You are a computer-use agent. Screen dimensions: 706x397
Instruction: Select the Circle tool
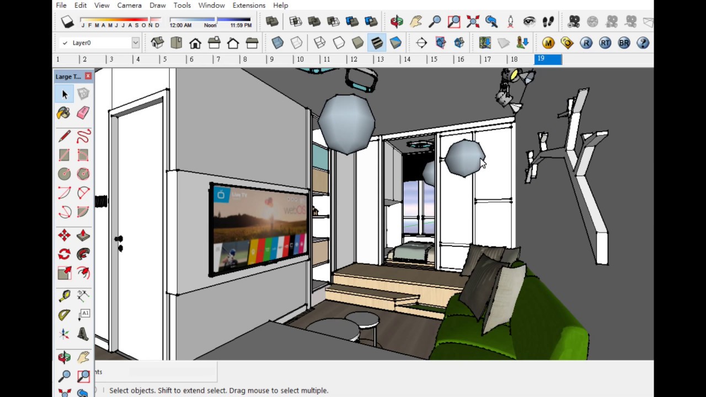click(x=64, y=174)
